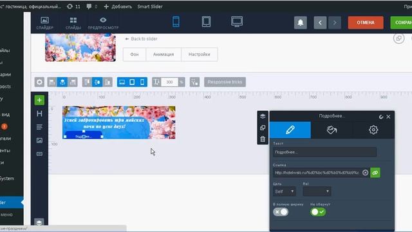The width and height of the screenshot is (412, 232).
Task: Open the Настройки tab
Action: (199, 54)
